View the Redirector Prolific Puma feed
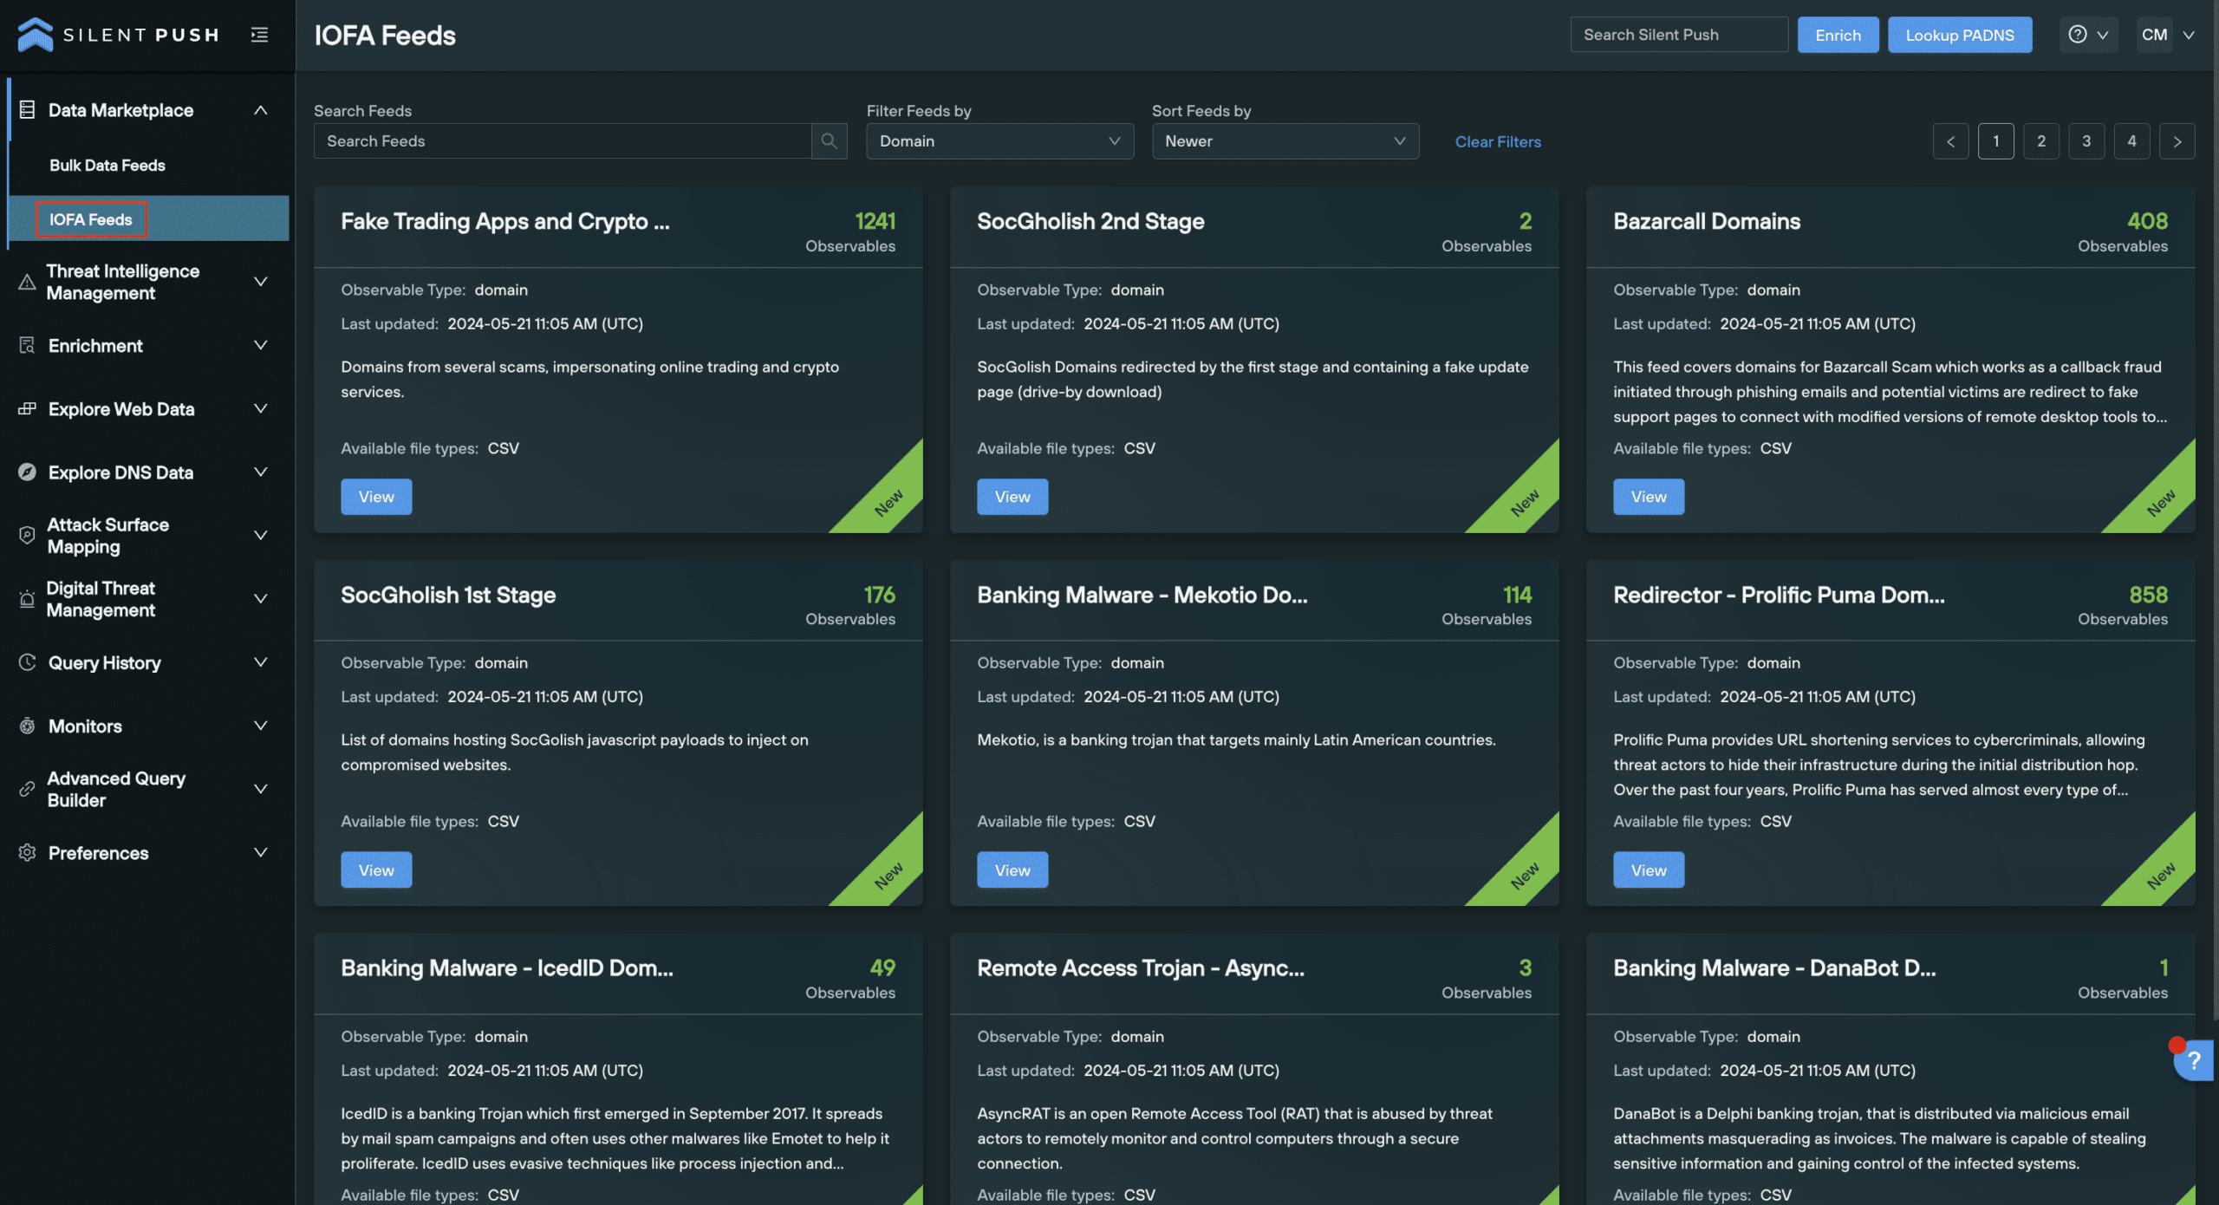This screenshot has width=2219, height=1205. [x=1649, y=870]
